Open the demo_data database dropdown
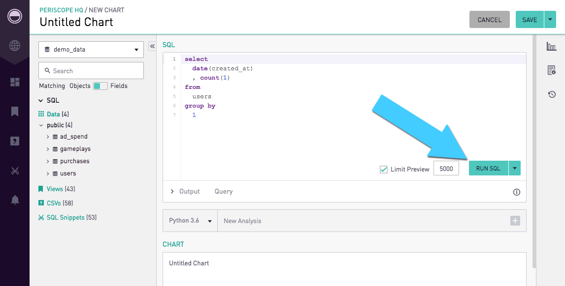The width and height of the screenshot is (565, 286). (x=91, y=50)
